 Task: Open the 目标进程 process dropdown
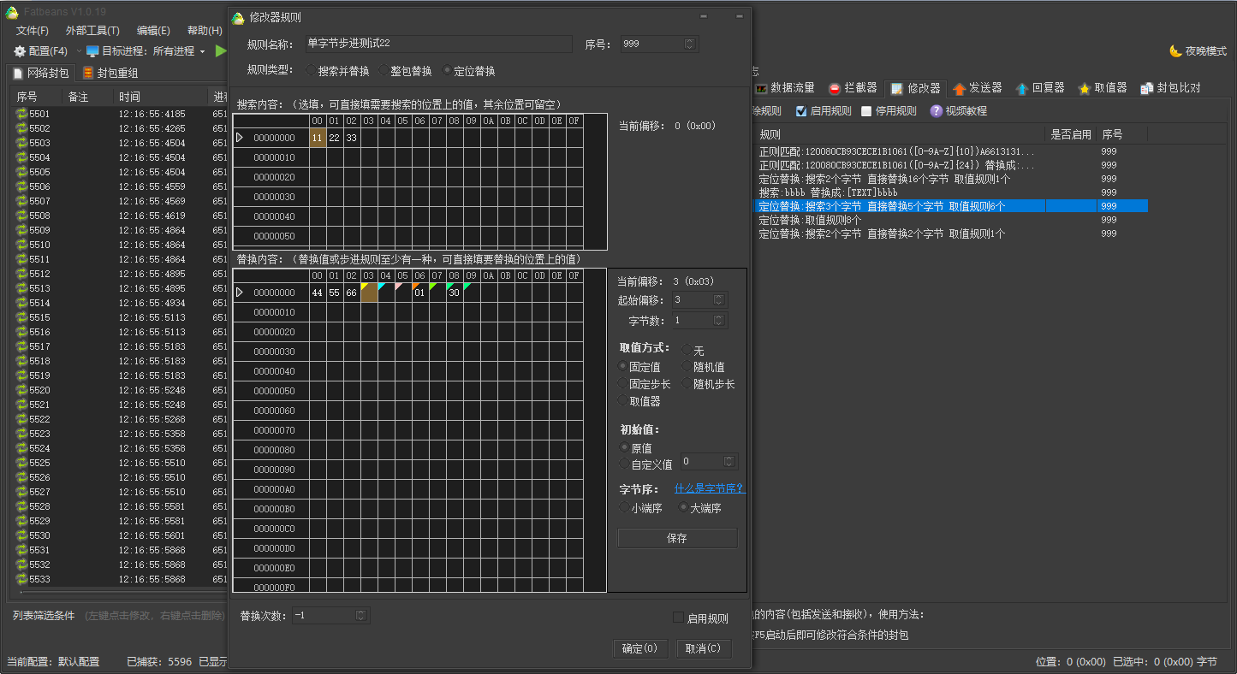click(x=201, y=50)
